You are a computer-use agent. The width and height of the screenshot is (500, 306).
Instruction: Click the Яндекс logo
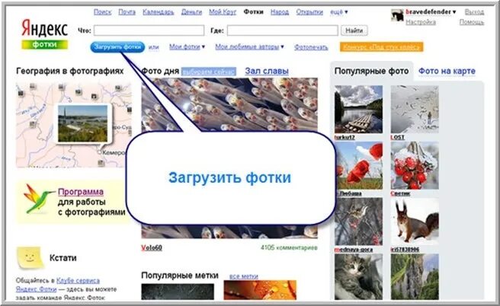pos(45,29)
